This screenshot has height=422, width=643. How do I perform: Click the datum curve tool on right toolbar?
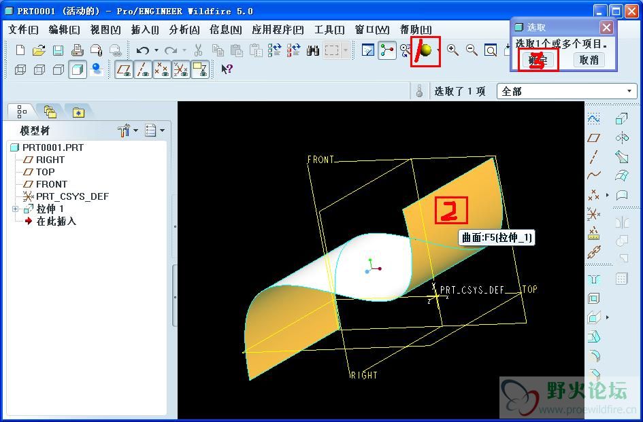click(594, 176)
